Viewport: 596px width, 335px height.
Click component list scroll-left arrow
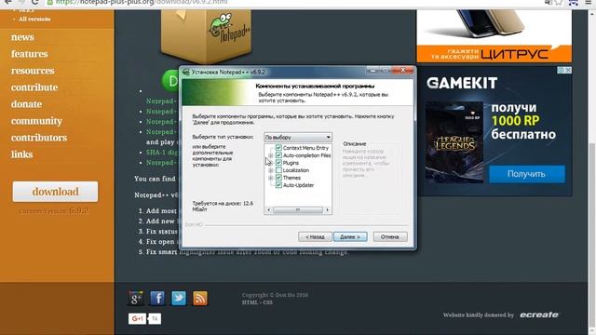pos(268,210)
